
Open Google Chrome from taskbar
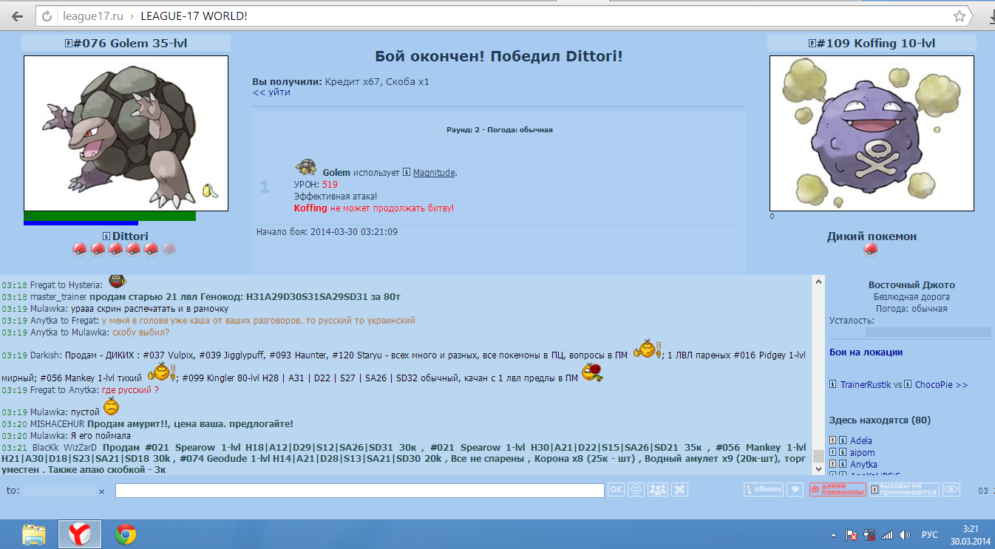[126, 534]
